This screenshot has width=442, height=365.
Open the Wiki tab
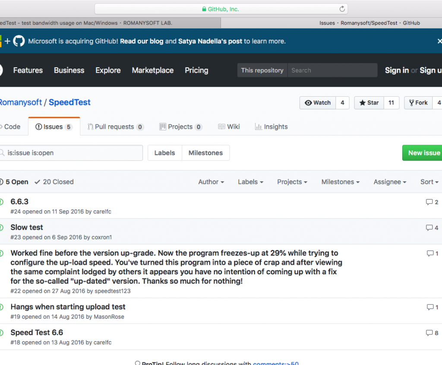coord(229,127)
